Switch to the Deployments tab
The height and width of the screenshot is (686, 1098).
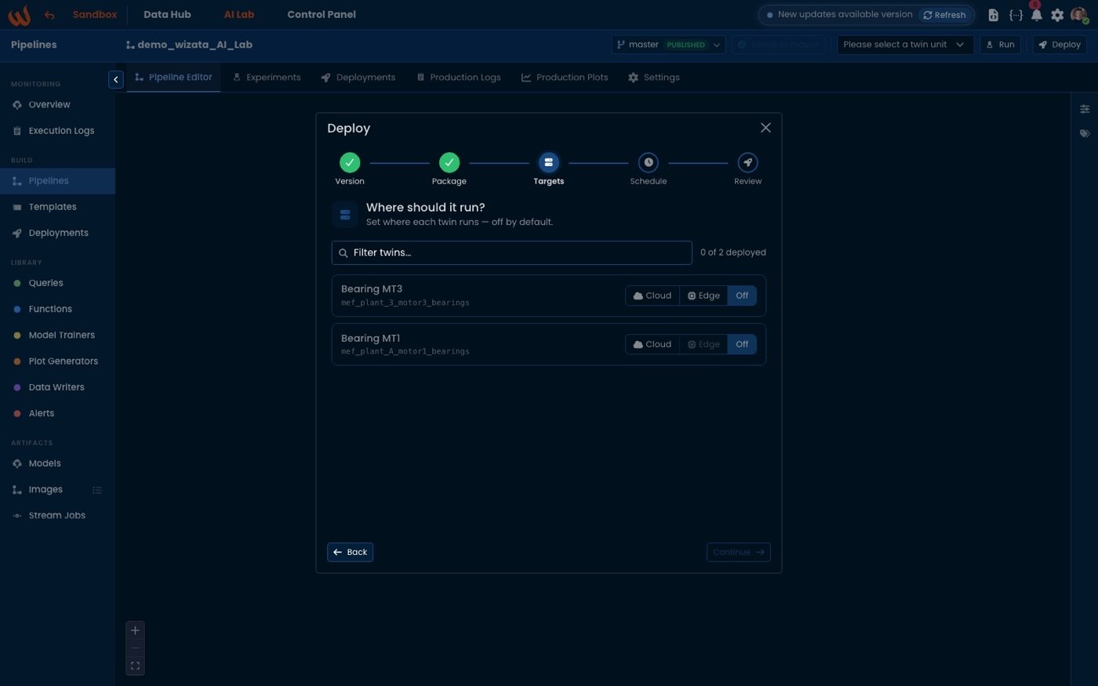pyautogui.click(x=358, y=78)
